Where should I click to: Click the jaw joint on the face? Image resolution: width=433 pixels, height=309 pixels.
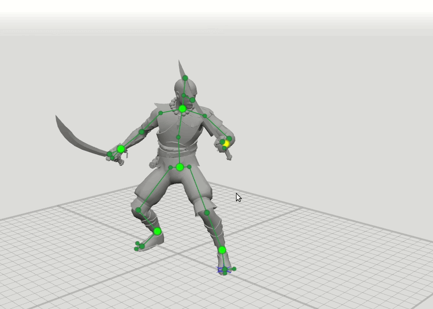192,100
